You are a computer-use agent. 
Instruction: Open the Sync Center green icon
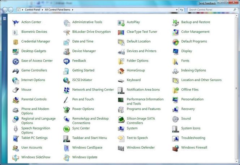coord(67,129)
